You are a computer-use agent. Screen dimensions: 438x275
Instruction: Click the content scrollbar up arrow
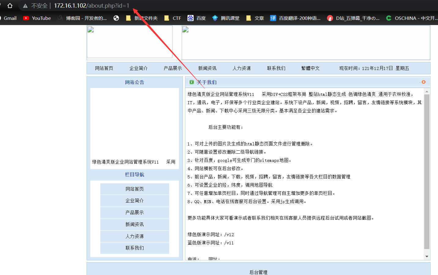(427, 91)
